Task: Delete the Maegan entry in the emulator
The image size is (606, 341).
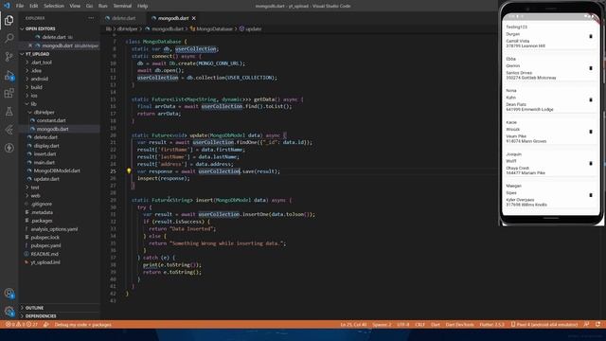Action: (591, 195)
